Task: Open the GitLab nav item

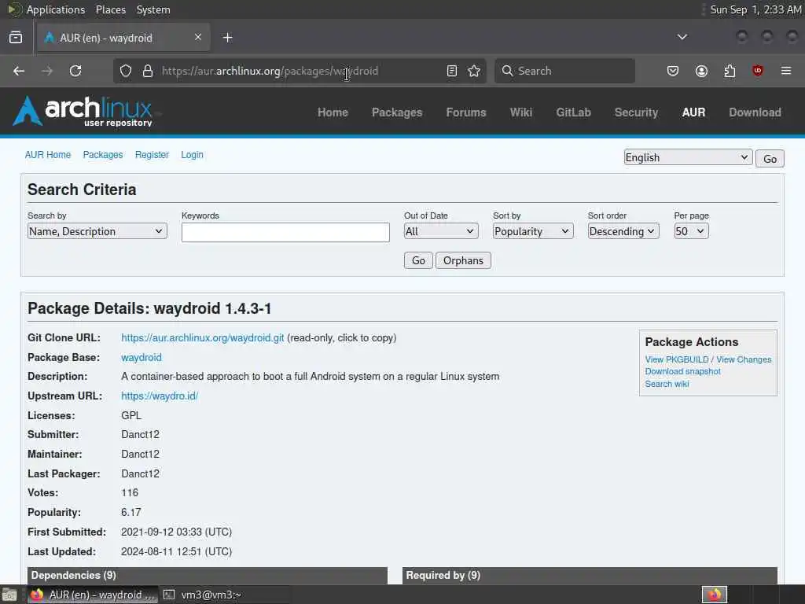Action: 573,112
